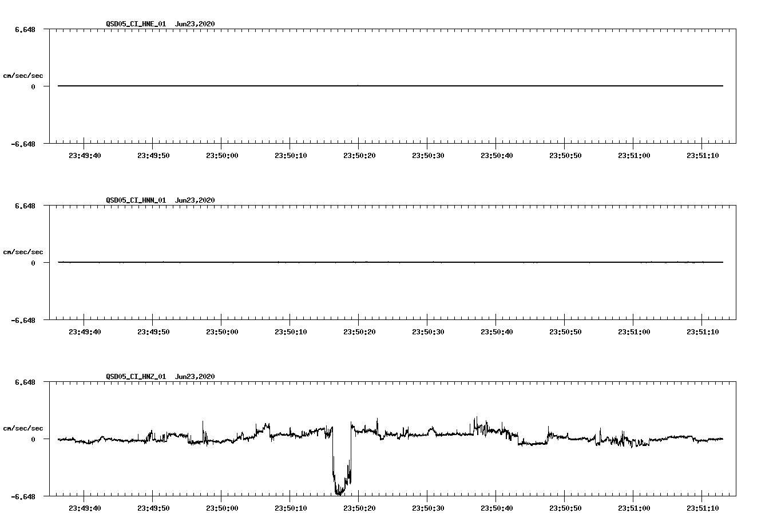Select the 6.648 maximum value on HNE axis

pos(25,30)
